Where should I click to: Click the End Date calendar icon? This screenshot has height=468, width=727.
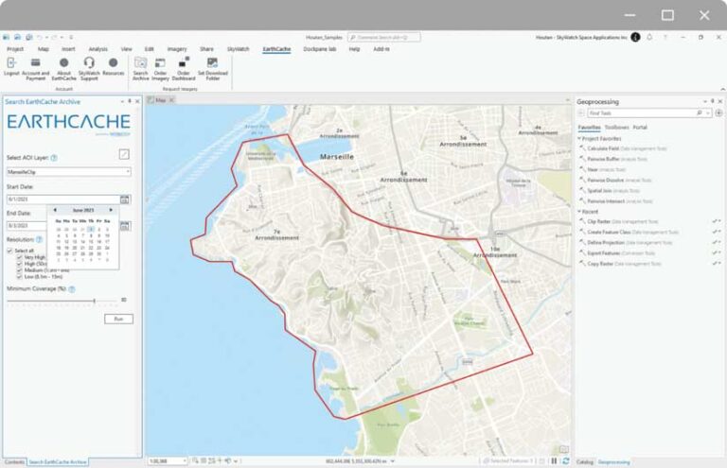click(x=125, y=226)
